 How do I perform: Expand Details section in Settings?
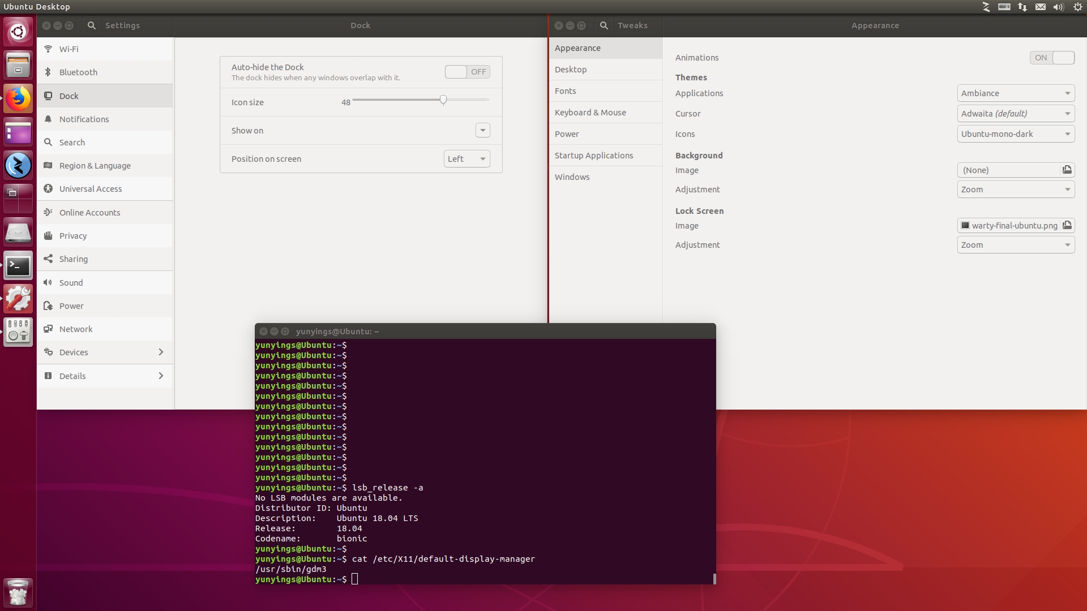(x=105, y=376)
